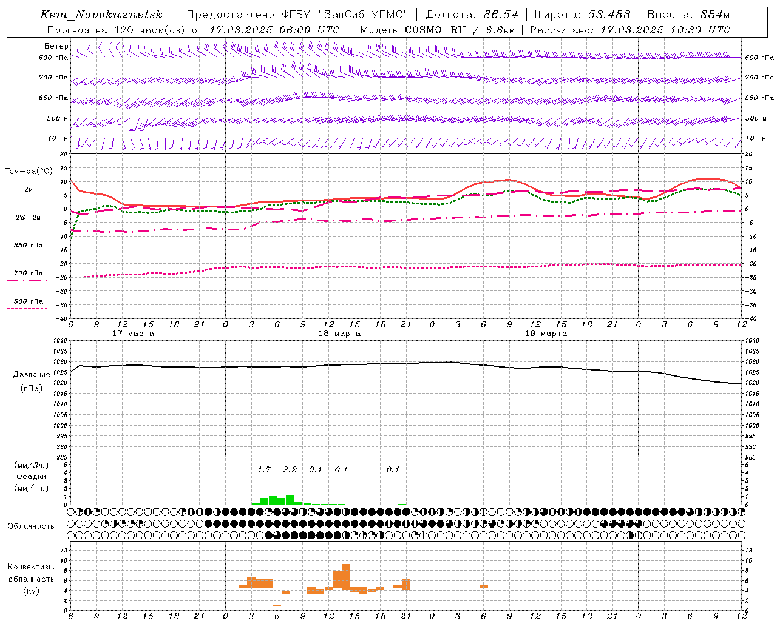The image size is (777, 621).
Task: Click the 10 м wind level label at left
Action: pos(58,138)
